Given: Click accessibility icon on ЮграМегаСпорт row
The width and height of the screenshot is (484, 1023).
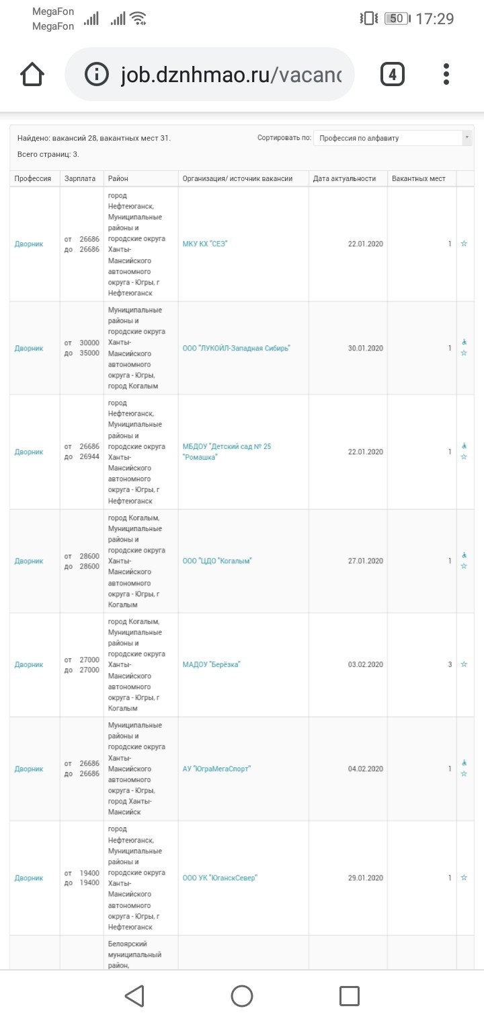Looking at the screenshot, I should (464, 763).
